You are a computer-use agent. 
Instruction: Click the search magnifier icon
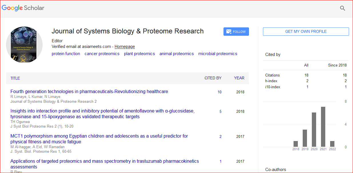click(x=342, y=8)
